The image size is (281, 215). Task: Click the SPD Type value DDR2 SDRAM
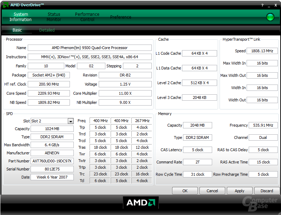[52, 137]
